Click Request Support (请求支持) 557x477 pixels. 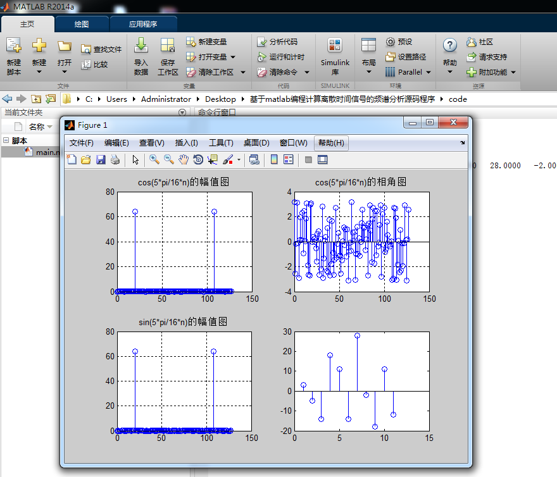click(487, 57)
